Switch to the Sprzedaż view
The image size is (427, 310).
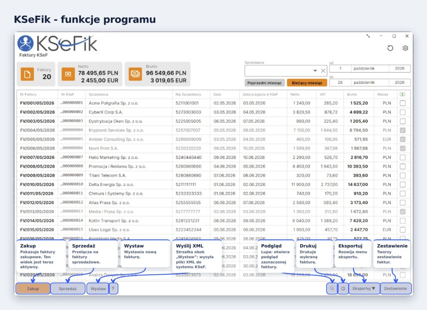(x=68, y=288)
